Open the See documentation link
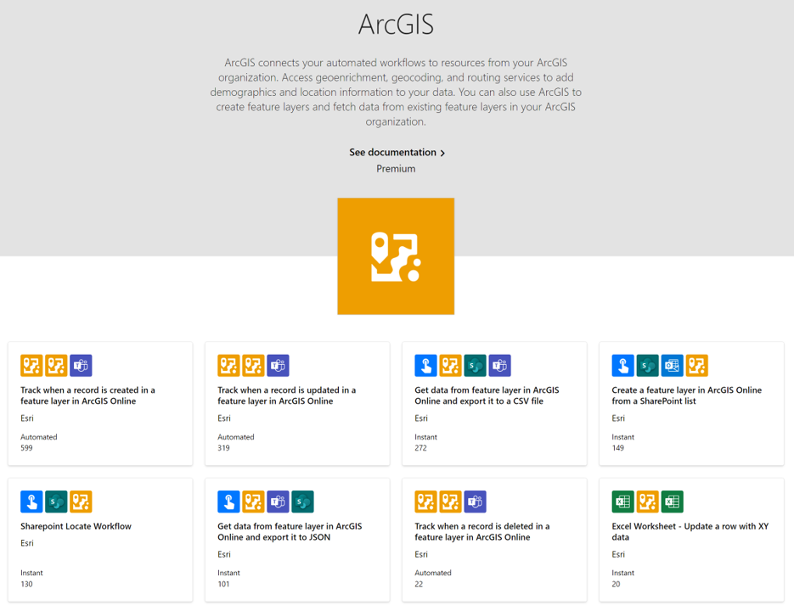This screenshot has width=794, height=611. click(x=397, y=153)
